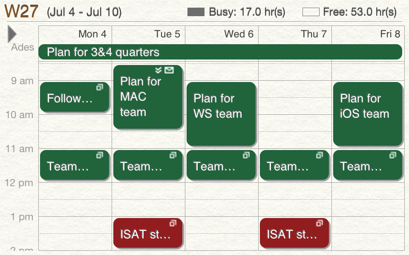Click recurrence icon on Tuesday's ISAT event
The image size is (409, 255).
pos(173,223)
